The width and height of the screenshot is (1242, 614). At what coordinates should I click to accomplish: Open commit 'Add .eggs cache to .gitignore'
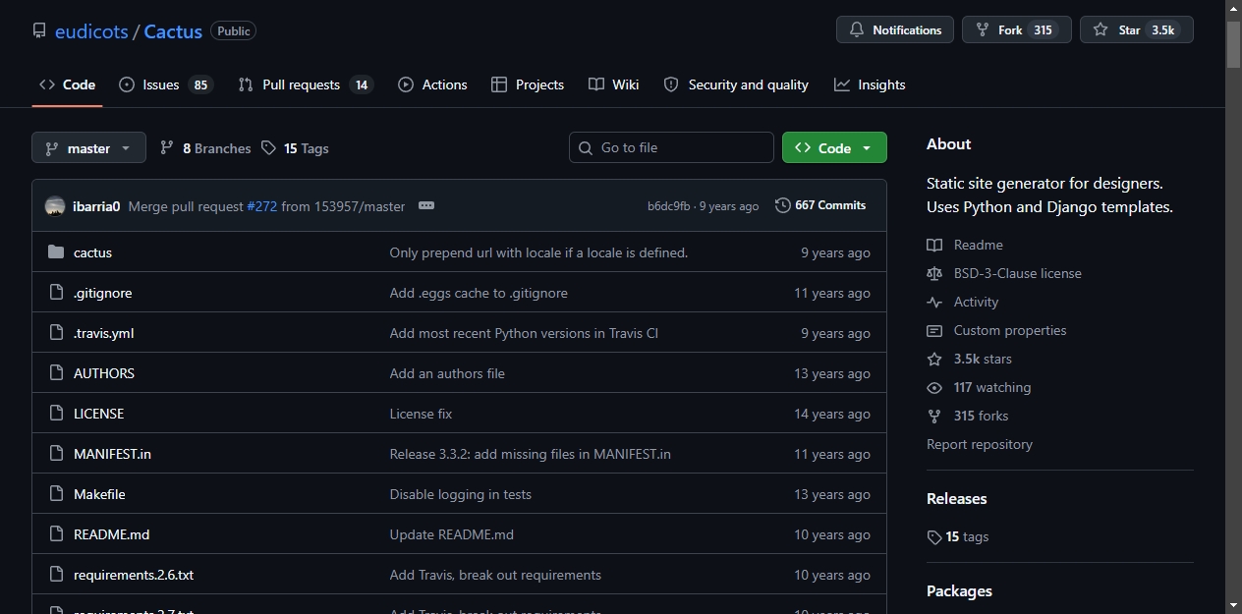[x=479, y=293]
